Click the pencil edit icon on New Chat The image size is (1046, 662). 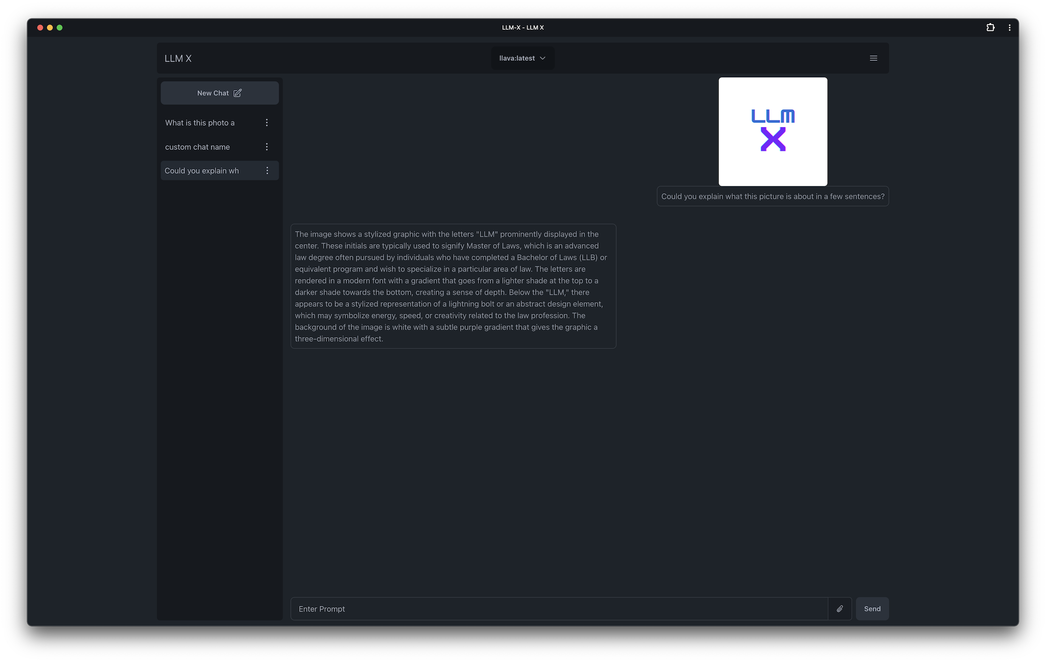tap(237, 93)
